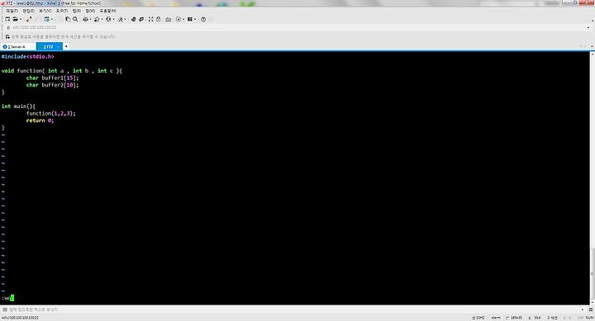Launch Xftp file transfer icon
This screenshot has height=321, width=595.
[x=134, y=19]
